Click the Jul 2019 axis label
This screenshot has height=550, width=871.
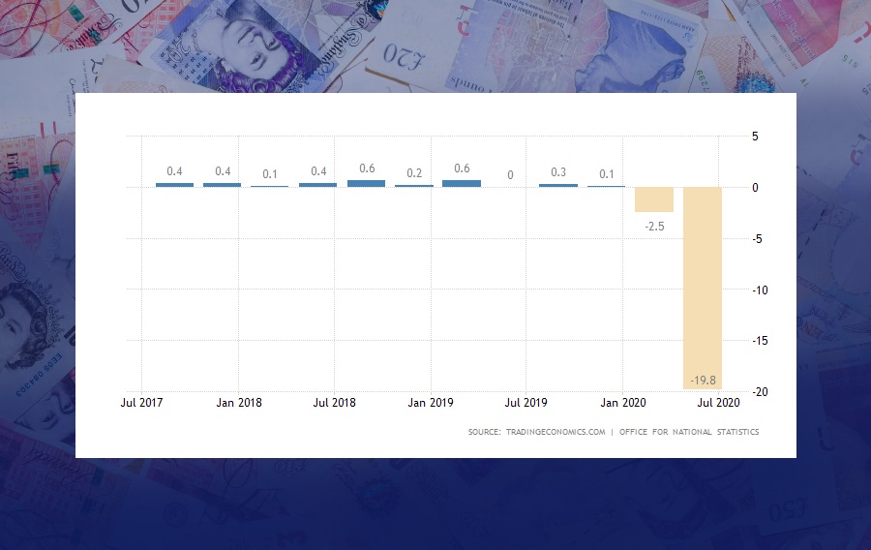point(526,403)
